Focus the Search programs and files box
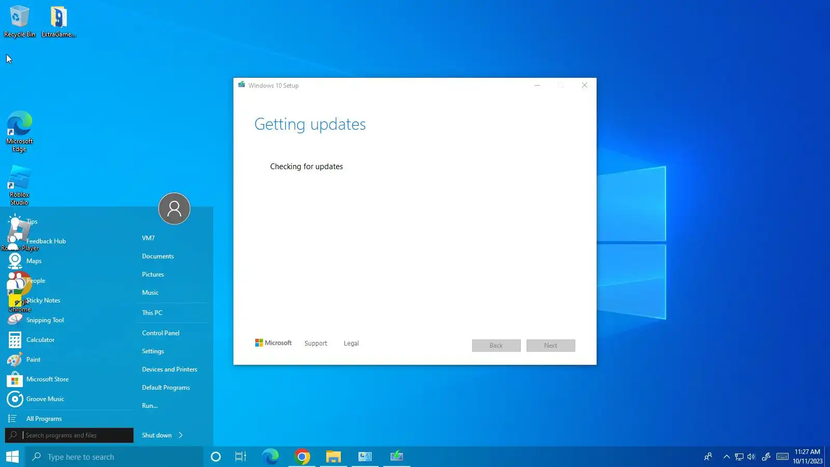This screenshot has height=467, width=830. (70, 435)
